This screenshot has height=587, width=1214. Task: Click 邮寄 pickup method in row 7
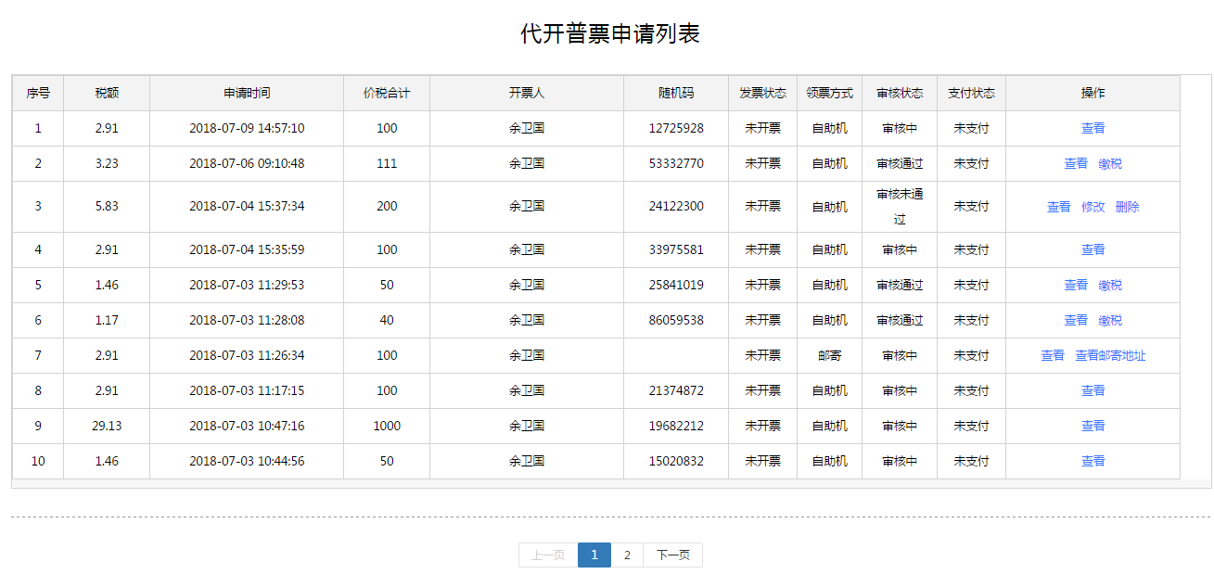(x=830, y=355)
